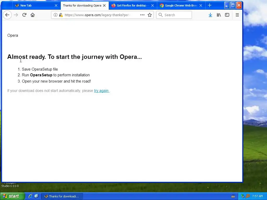Click the security shield tray icon

point(243,196)
